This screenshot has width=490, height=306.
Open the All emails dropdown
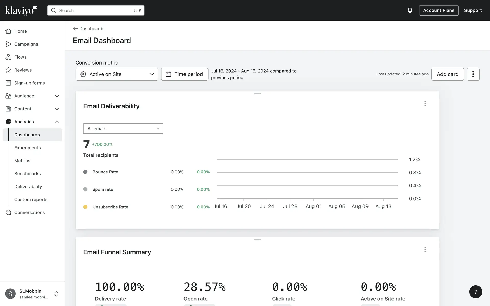click(123, 129)
